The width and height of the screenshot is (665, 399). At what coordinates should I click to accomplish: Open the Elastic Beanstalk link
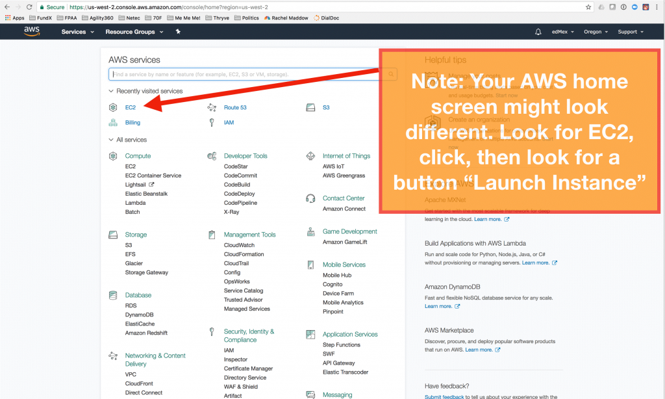146,194
